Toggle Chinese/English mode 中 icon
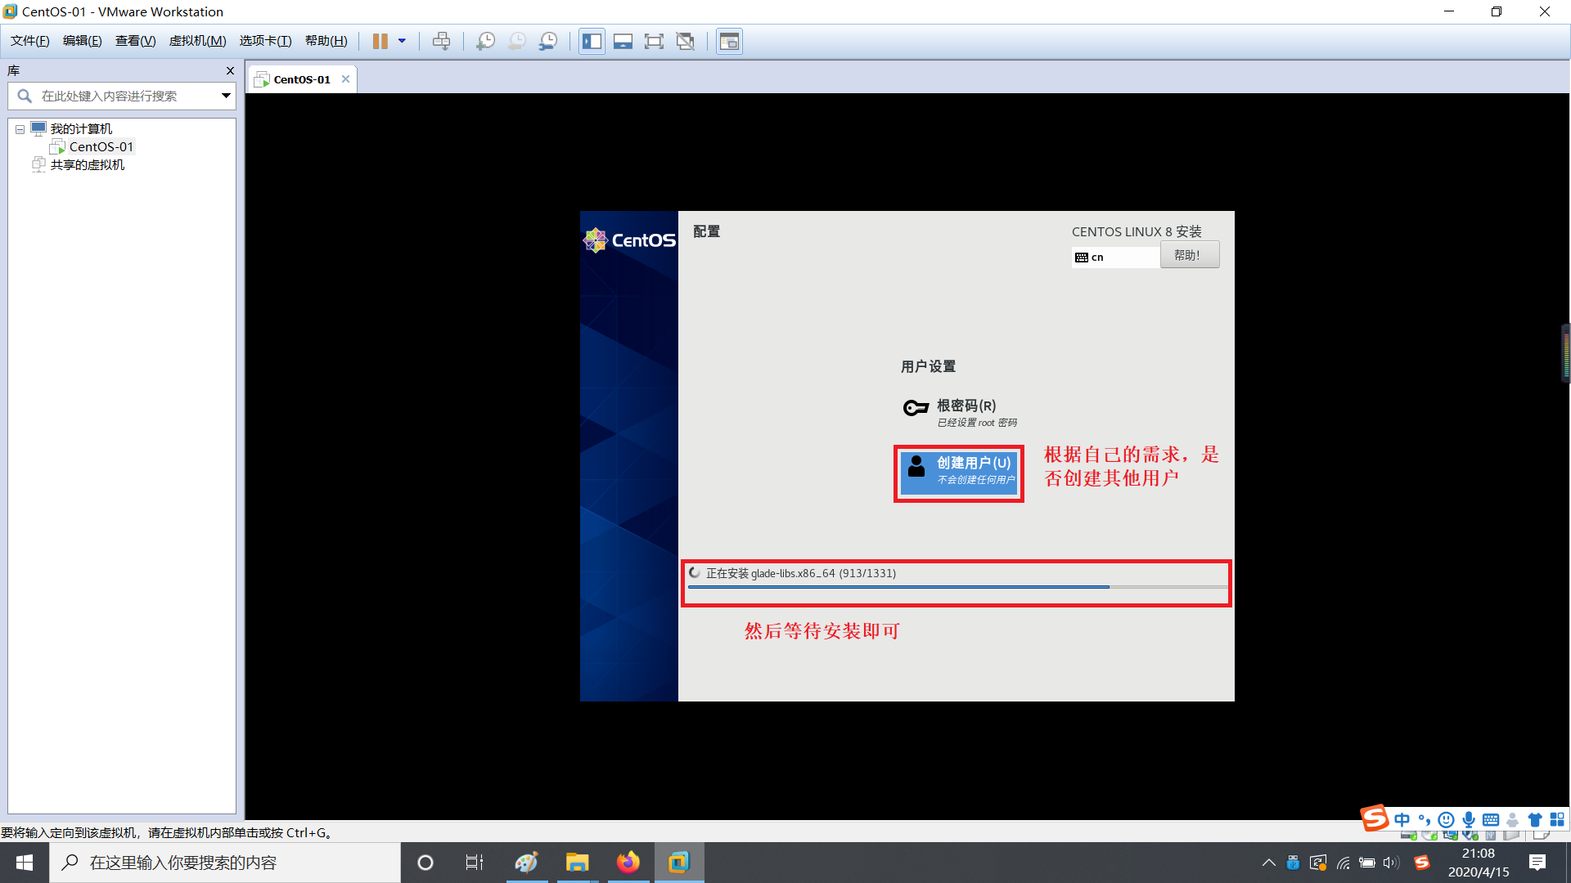This screenshot has height=883, width=1571. click(x=1402, y=819)
